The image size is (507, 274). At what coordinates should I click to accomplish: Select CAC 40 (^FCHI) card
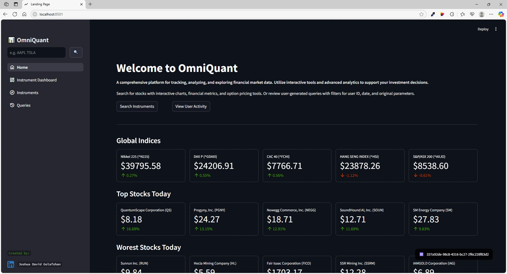tap(297, 165)
